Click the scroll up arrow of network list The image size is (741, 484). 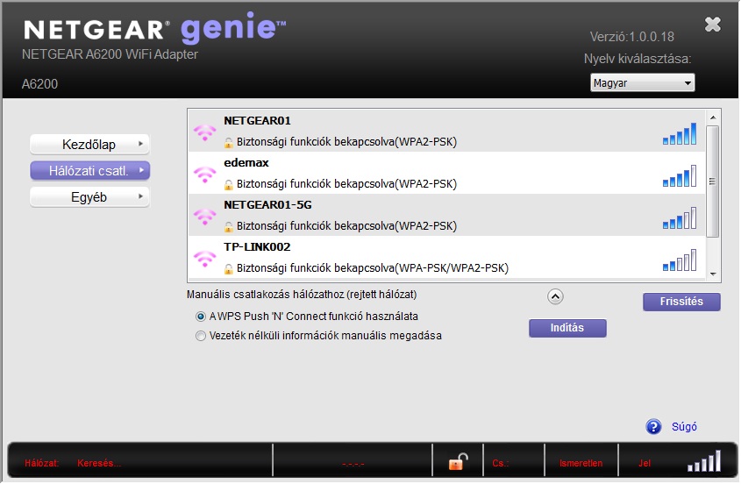pyautogui.click(x=713, y=117)
